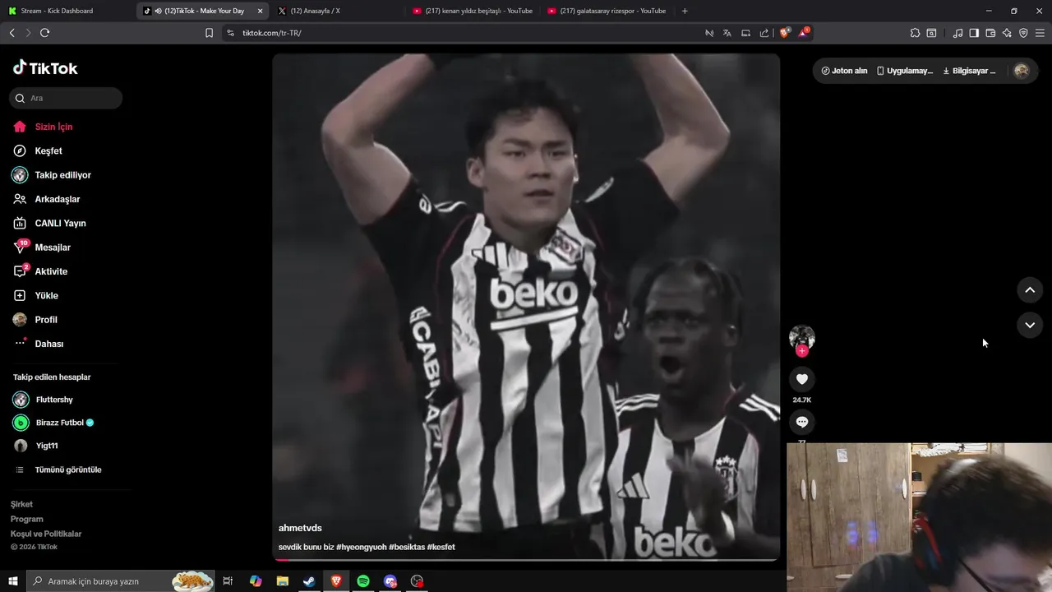Click Bilgisayar... download button
This screenshot has height=592, width=1052.
pos(969,71)
